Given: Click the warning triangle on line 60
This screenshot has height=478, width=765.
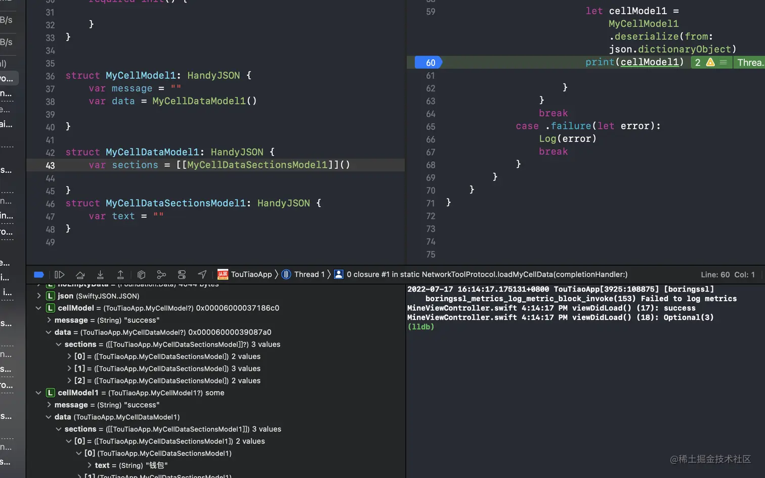Looking at the screenshot, I should [x=710, y=62].
